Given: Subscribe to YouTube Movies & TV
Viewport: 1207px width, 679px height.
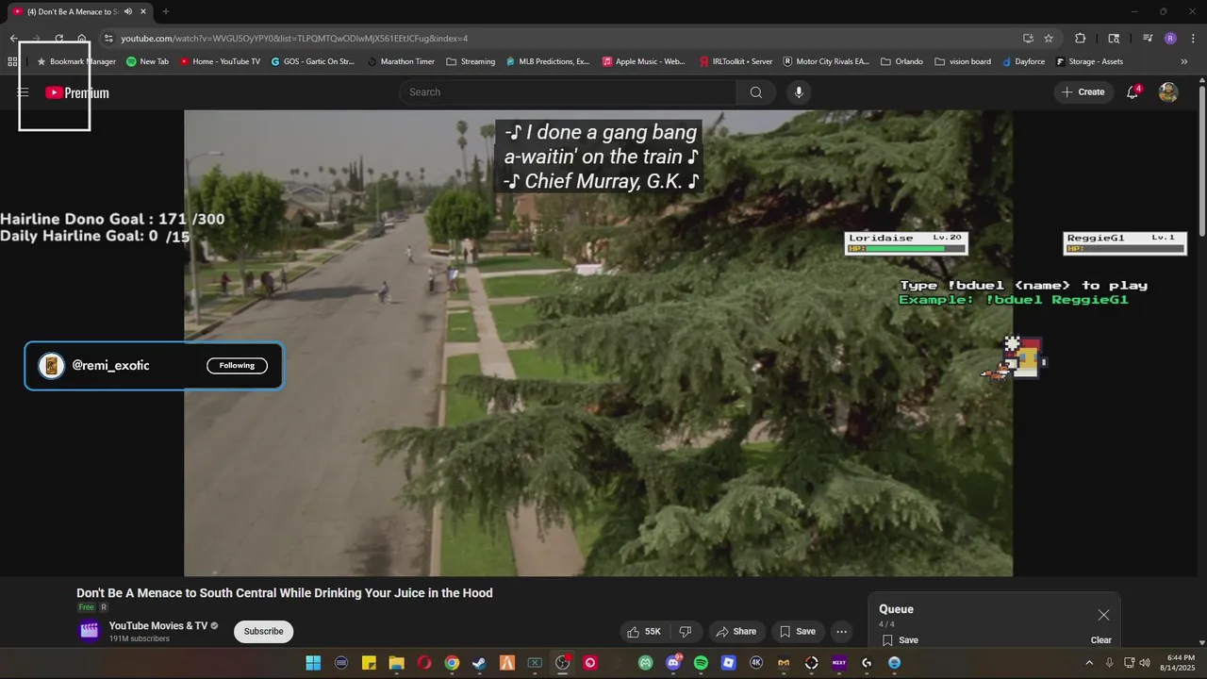Looking at the screenshot, I should 263,632.
